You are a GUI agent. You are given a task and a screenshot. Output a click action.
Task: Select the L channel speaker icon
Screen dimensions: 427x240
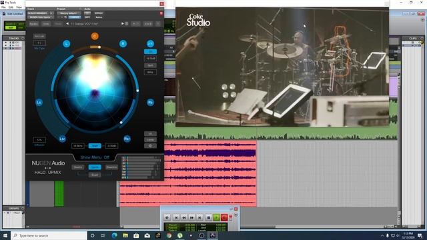click(x=67, y=43)
